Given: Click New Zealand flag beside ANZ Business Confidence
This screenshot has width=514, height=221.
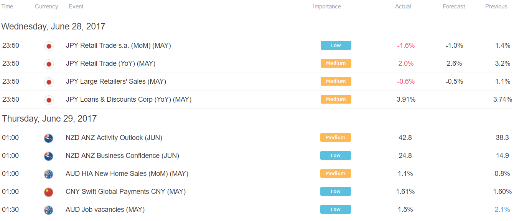Looking at the screenshot, I should [49, 156].
